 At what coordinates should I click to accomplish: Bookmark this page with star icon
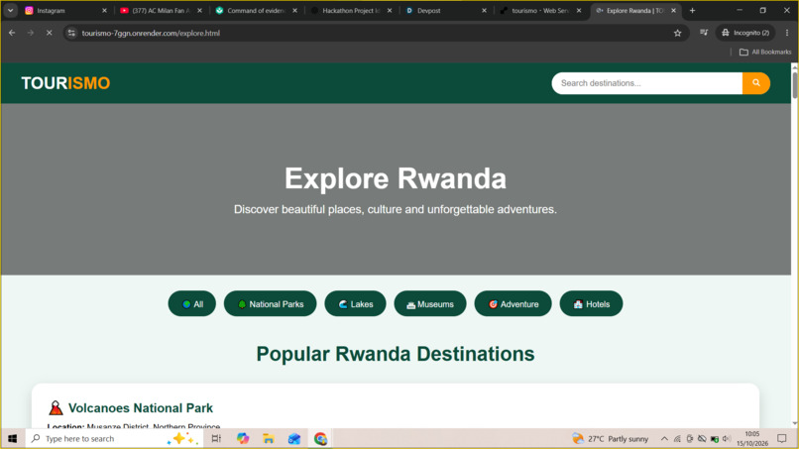point(677,33)
